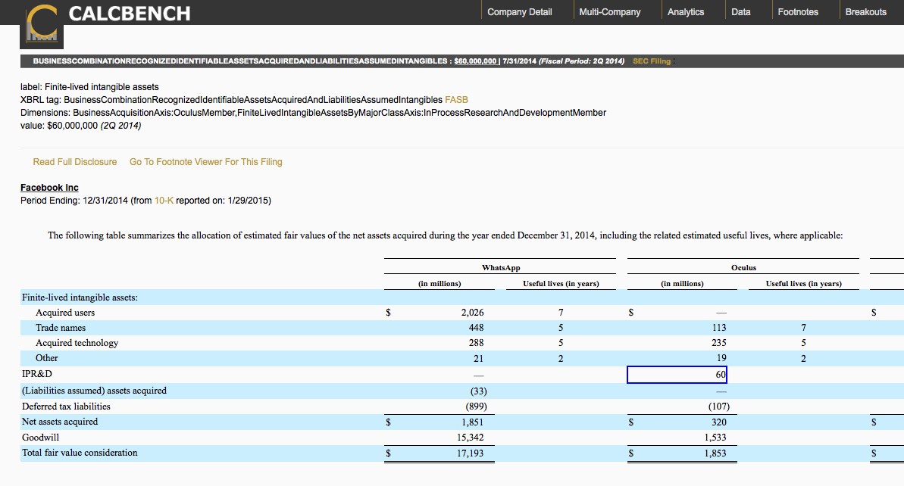Image resolution: width=904 pixels, height=486 pixels.
Task: Switch to the Breakouts menu
Action: coord(865,12)
